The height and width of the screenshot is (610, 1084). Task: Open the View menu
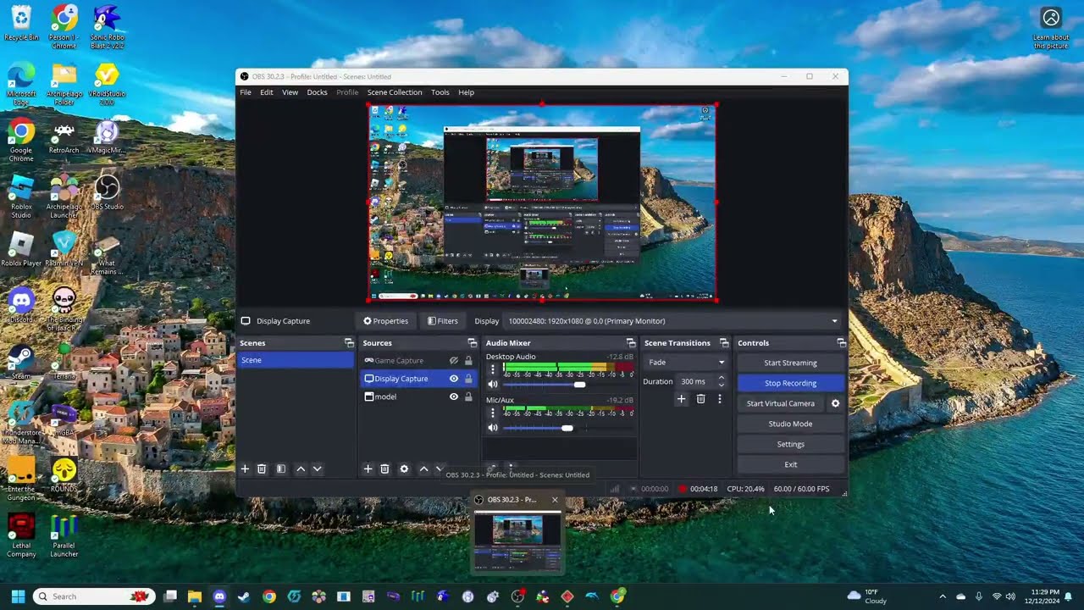[x=290, y=92]
